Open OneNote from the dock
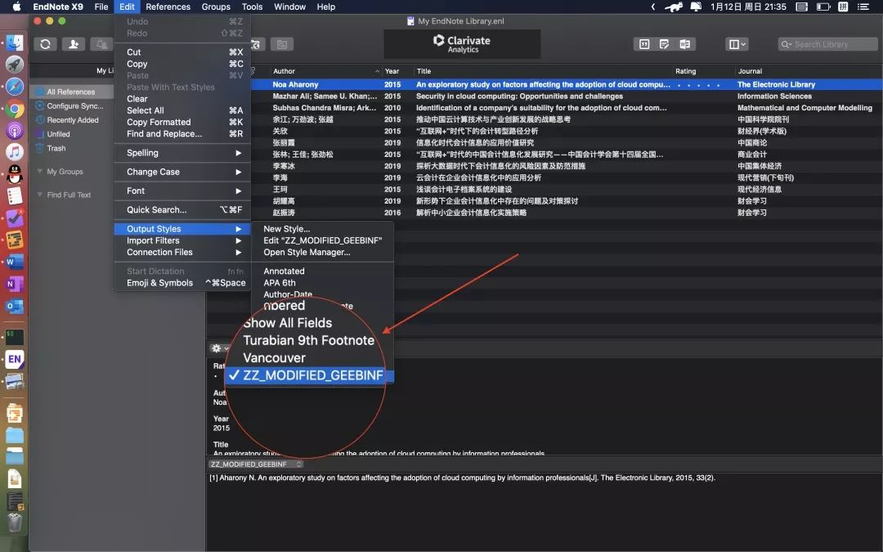This screenshot has height=552, width=883. 15,284
